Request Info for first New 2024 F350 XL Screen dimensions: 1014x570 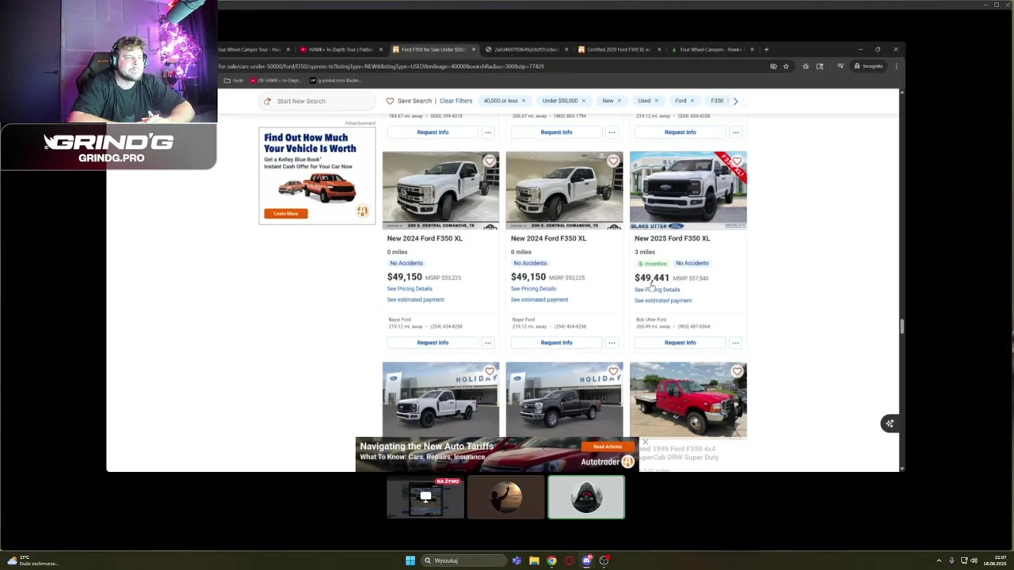[x=433, y=343]
